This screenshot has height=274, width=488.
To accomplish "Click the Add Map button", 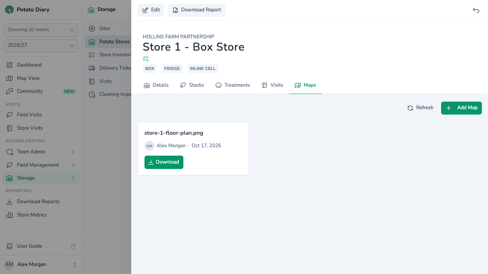I will point(461,108).
